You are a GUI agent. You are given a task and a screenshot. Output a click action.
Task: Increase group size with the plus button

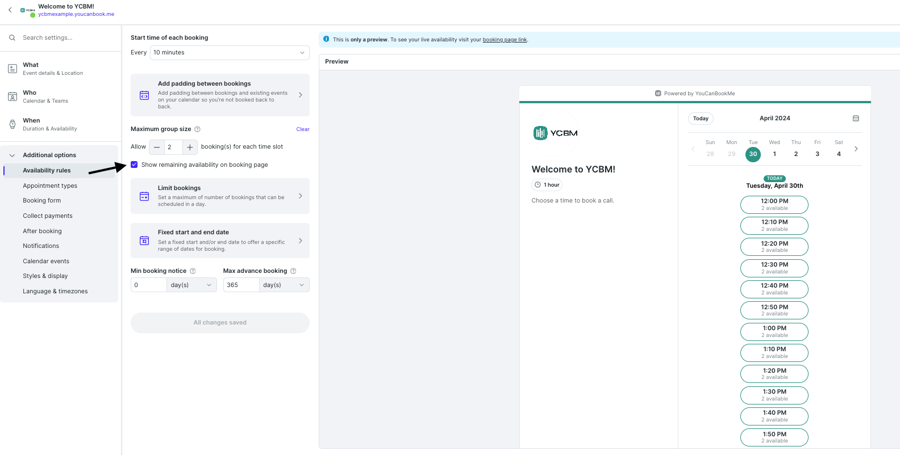coord(190,147)
